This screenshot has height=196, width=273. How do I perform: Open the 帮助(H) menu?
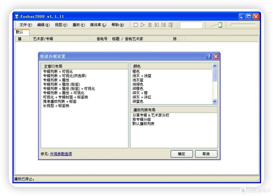click(x=118, y=25)
